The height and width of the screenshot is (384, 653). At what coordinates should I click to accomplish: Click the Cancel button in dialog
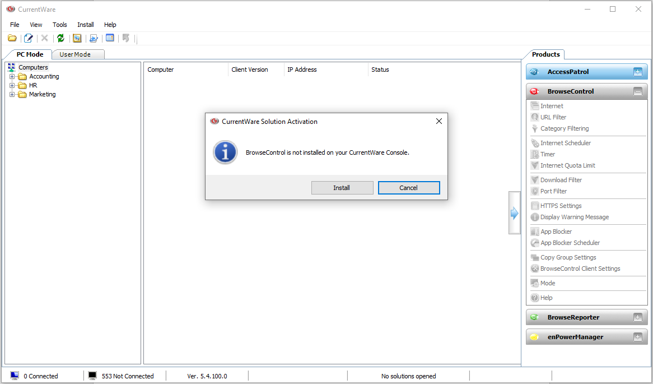click(x=408, y=188)
